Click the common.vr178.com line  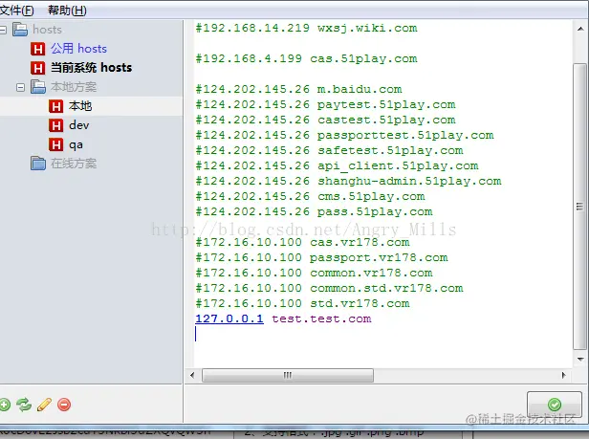pyautogui.click(x=314, y=273)
